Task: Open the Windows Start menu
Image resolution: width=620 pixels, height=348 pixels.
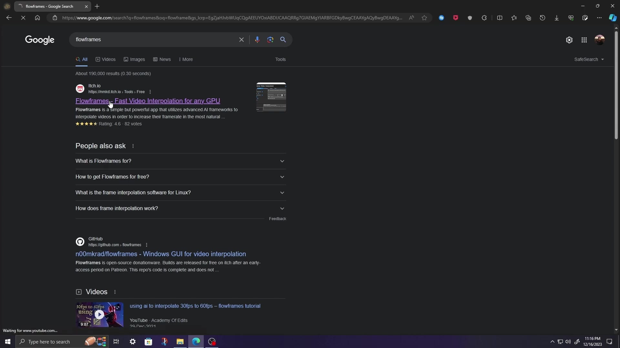Action: click(x=8, y=342)
